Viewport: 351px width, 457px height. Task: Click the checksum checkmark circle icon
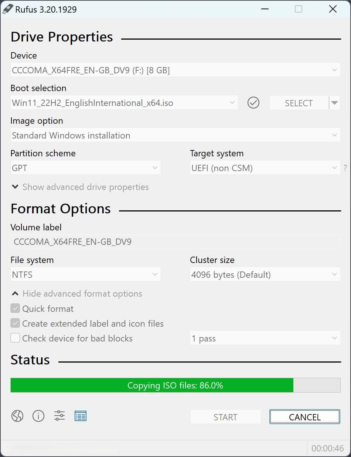point(253,103)
